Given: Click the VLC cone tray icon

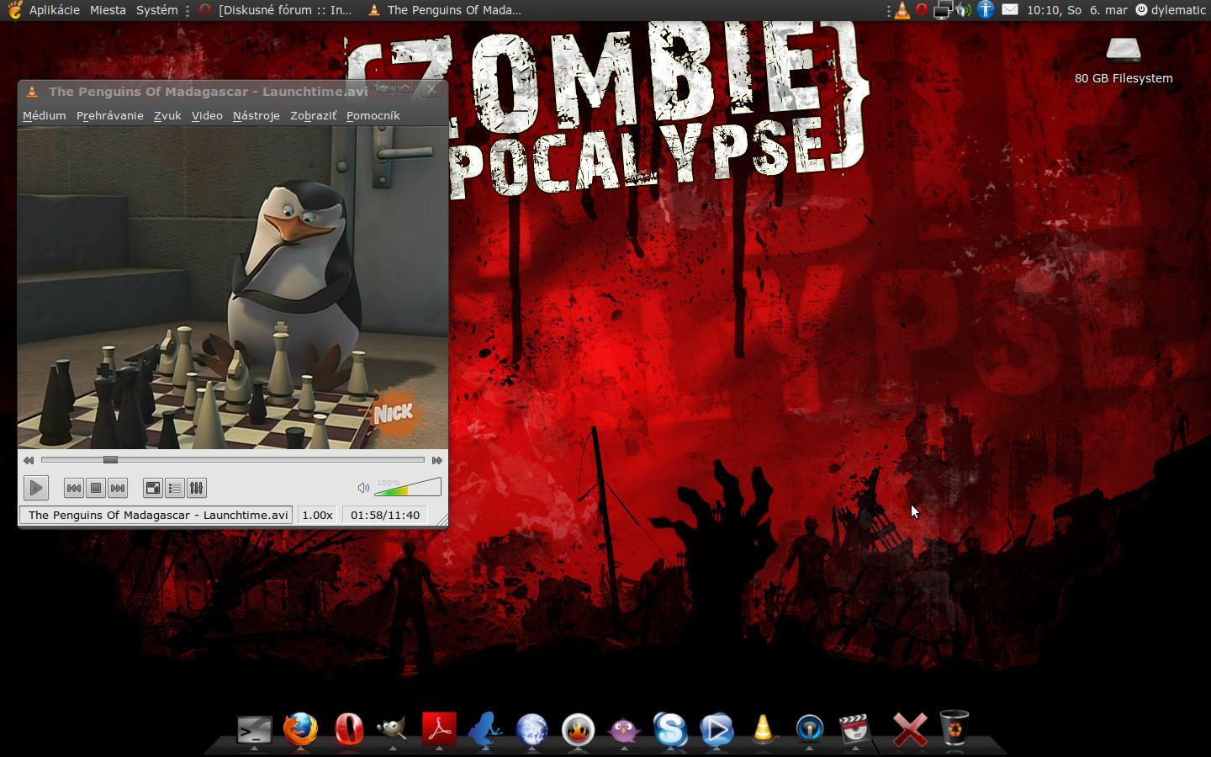Looking at the screenshot, I should click(902, 10).
